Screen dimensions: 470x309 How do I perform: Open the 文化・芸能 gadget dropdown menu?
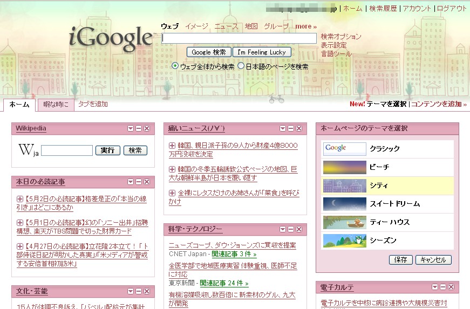(x=131, y=291)
